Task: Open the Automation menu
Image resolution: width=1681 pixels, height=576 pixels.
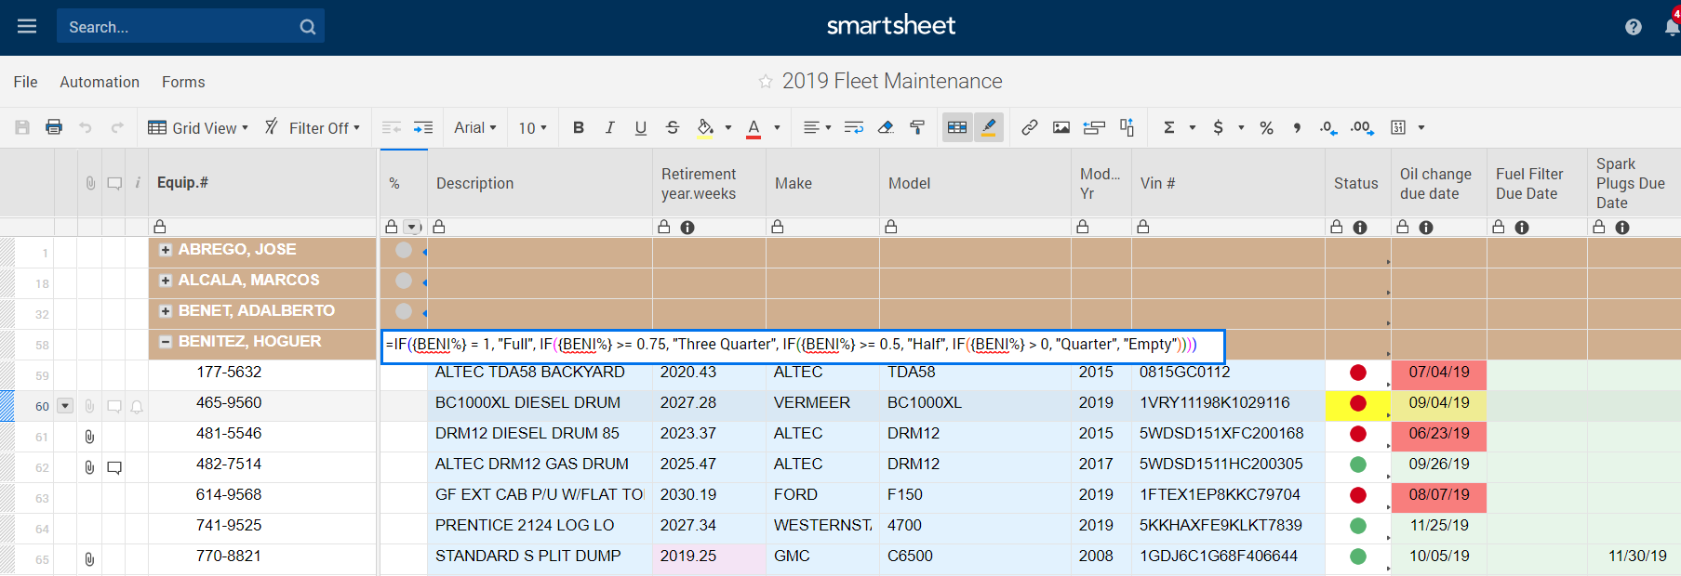Action: click(x=100, y=82)
